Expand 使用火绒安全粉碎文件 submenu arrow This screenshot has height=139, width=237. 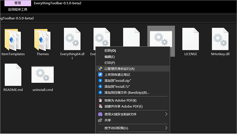[x=166, y=114]
